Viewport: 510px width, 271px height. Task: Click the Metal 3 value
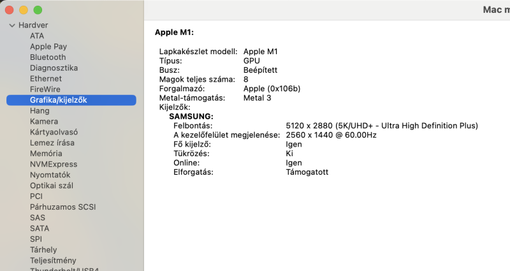(258, 98)
